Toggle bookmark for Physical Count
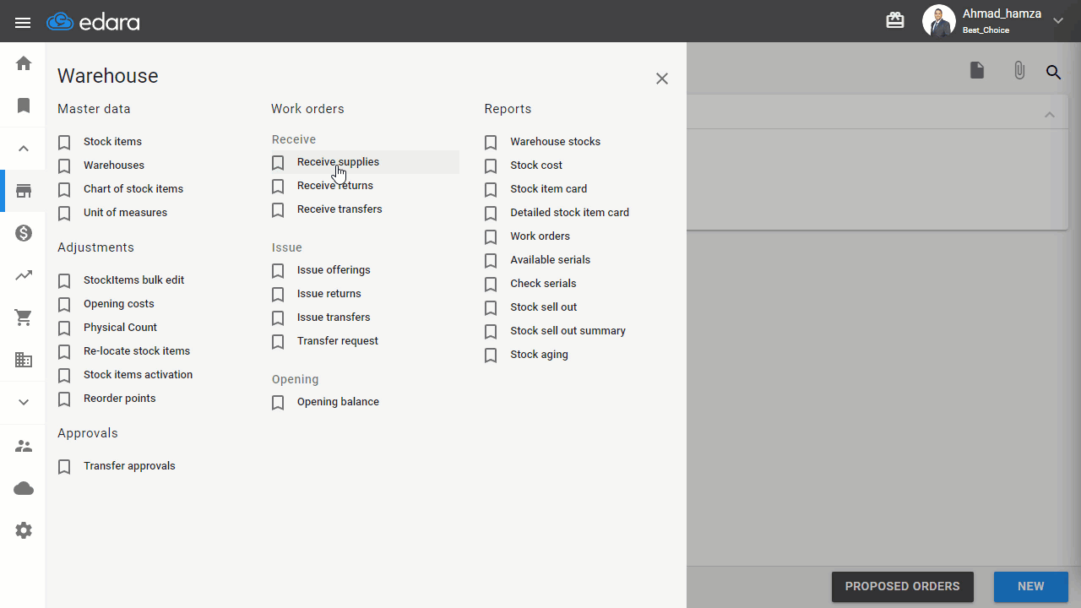Screen dimensions: 1081x608 pyautogui.click(x=64, y=328)
